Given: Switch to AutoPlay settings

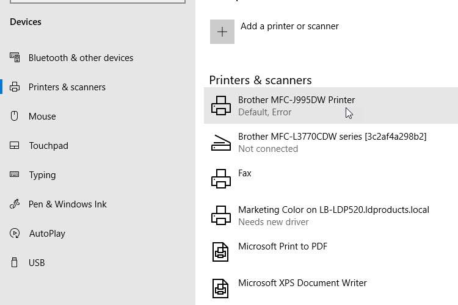Looking at the screenshot, I should [47, 234].
